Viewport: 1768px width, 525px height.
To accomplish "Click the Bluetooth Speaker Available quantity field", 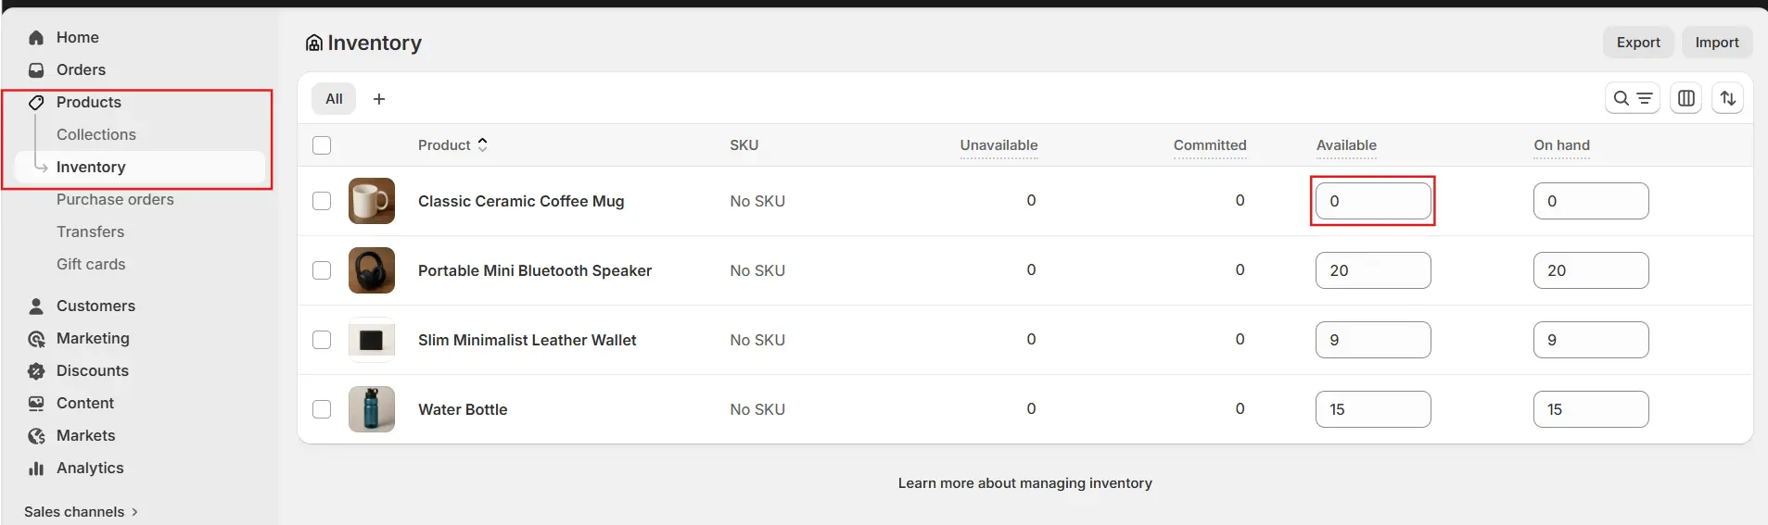I will point(1373,270).
